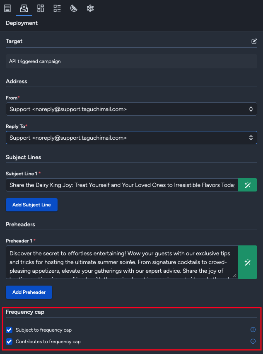Open the layout blocks panel icon
Image resolution: width=263 pixels, height=354 pixels.
[x=40, y=8]
